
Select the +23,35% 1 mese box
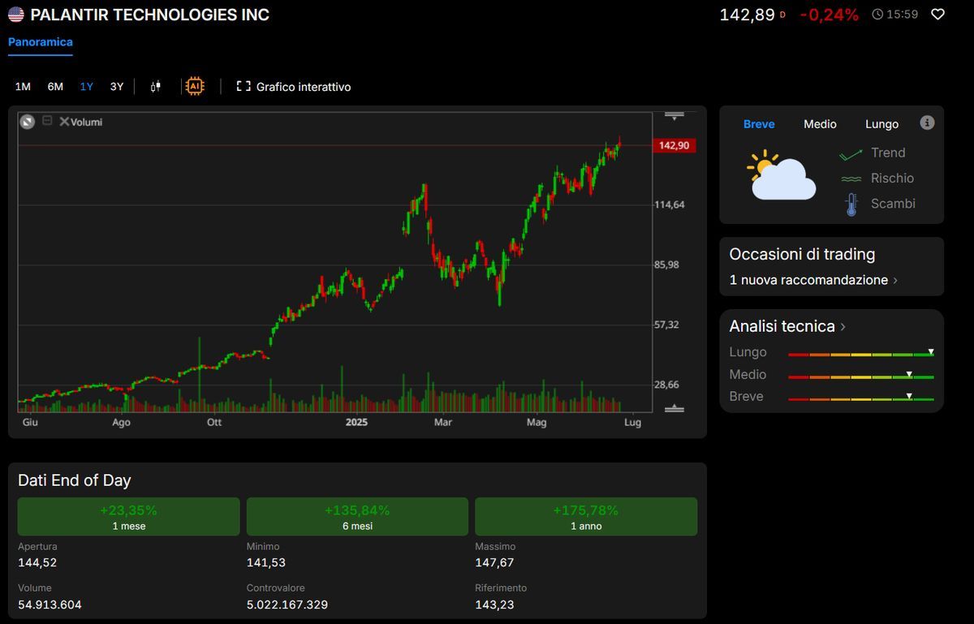coord(128,517)
